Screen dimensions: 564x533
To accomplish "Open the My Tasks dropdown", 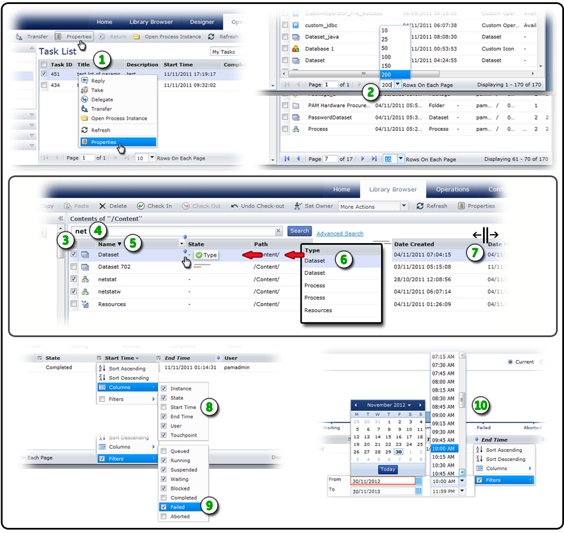I will click(x=222, y=52).
